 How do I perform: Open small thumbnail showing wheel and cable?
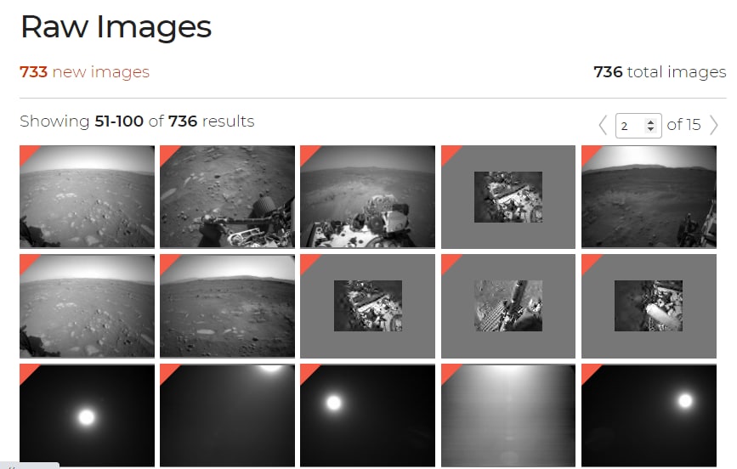coord(508,306)
